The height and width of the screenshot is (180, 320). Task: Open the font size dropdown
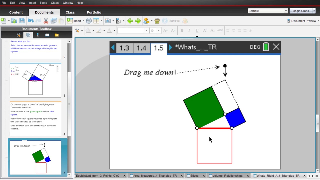[158, 30]
